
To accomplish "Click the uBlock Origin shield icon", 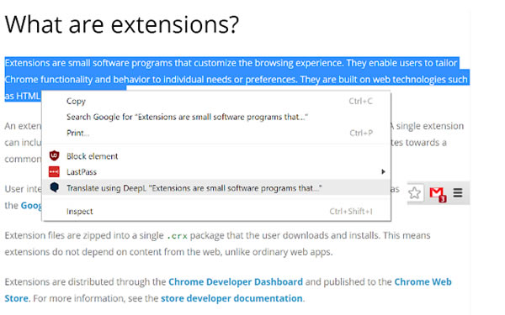I will coord(54,156).
